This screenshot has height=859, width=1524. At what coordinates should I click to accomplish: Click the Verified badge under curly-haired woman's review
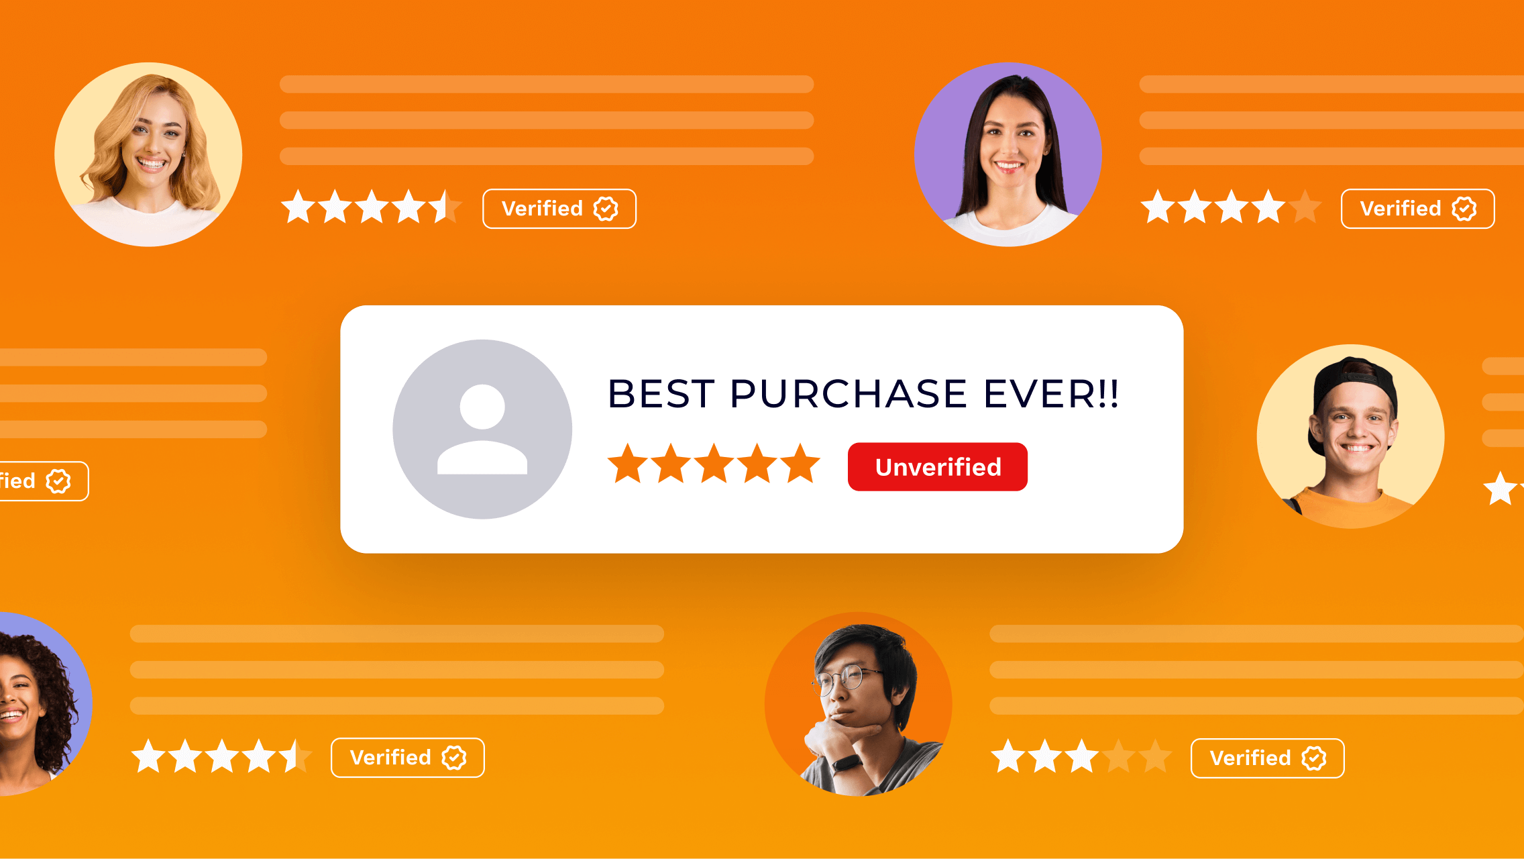(408, 758)
